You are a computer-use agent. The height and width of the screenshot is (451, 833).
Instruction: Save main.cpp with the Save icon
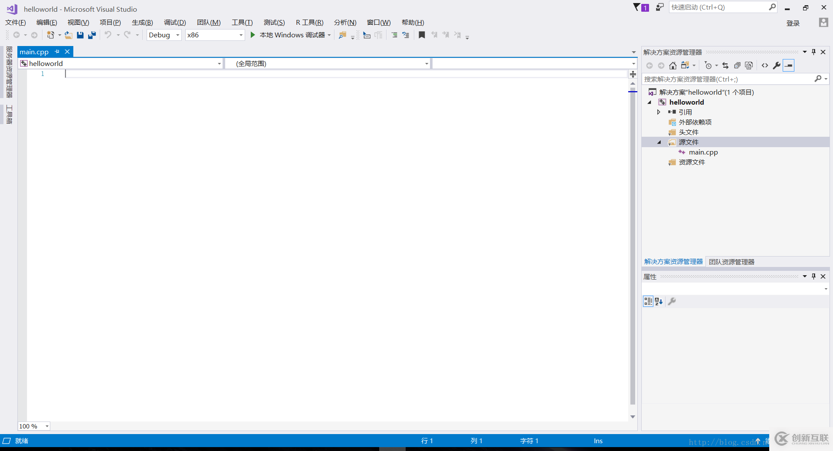[80, 35]
